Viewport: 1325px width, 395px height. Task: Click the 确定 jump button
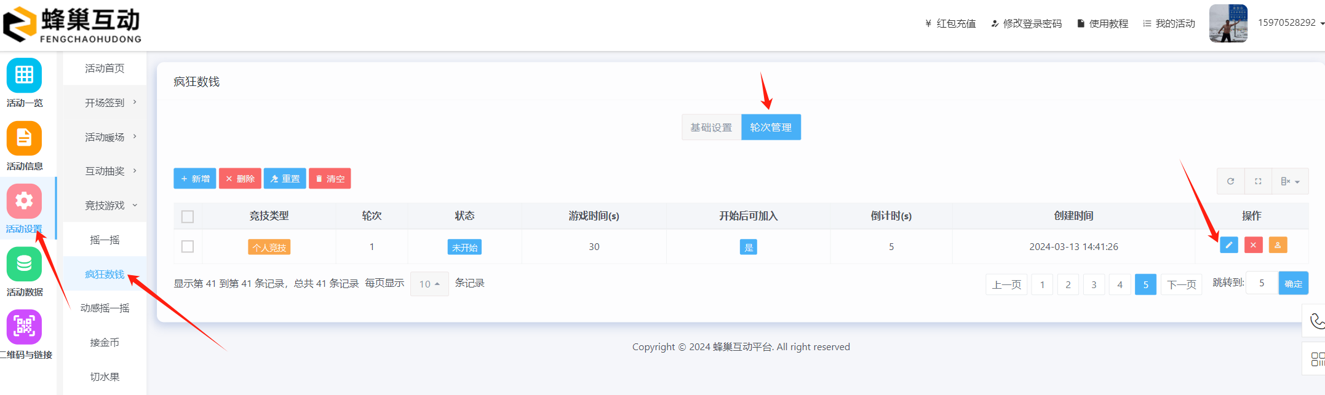click(1294, 283)
